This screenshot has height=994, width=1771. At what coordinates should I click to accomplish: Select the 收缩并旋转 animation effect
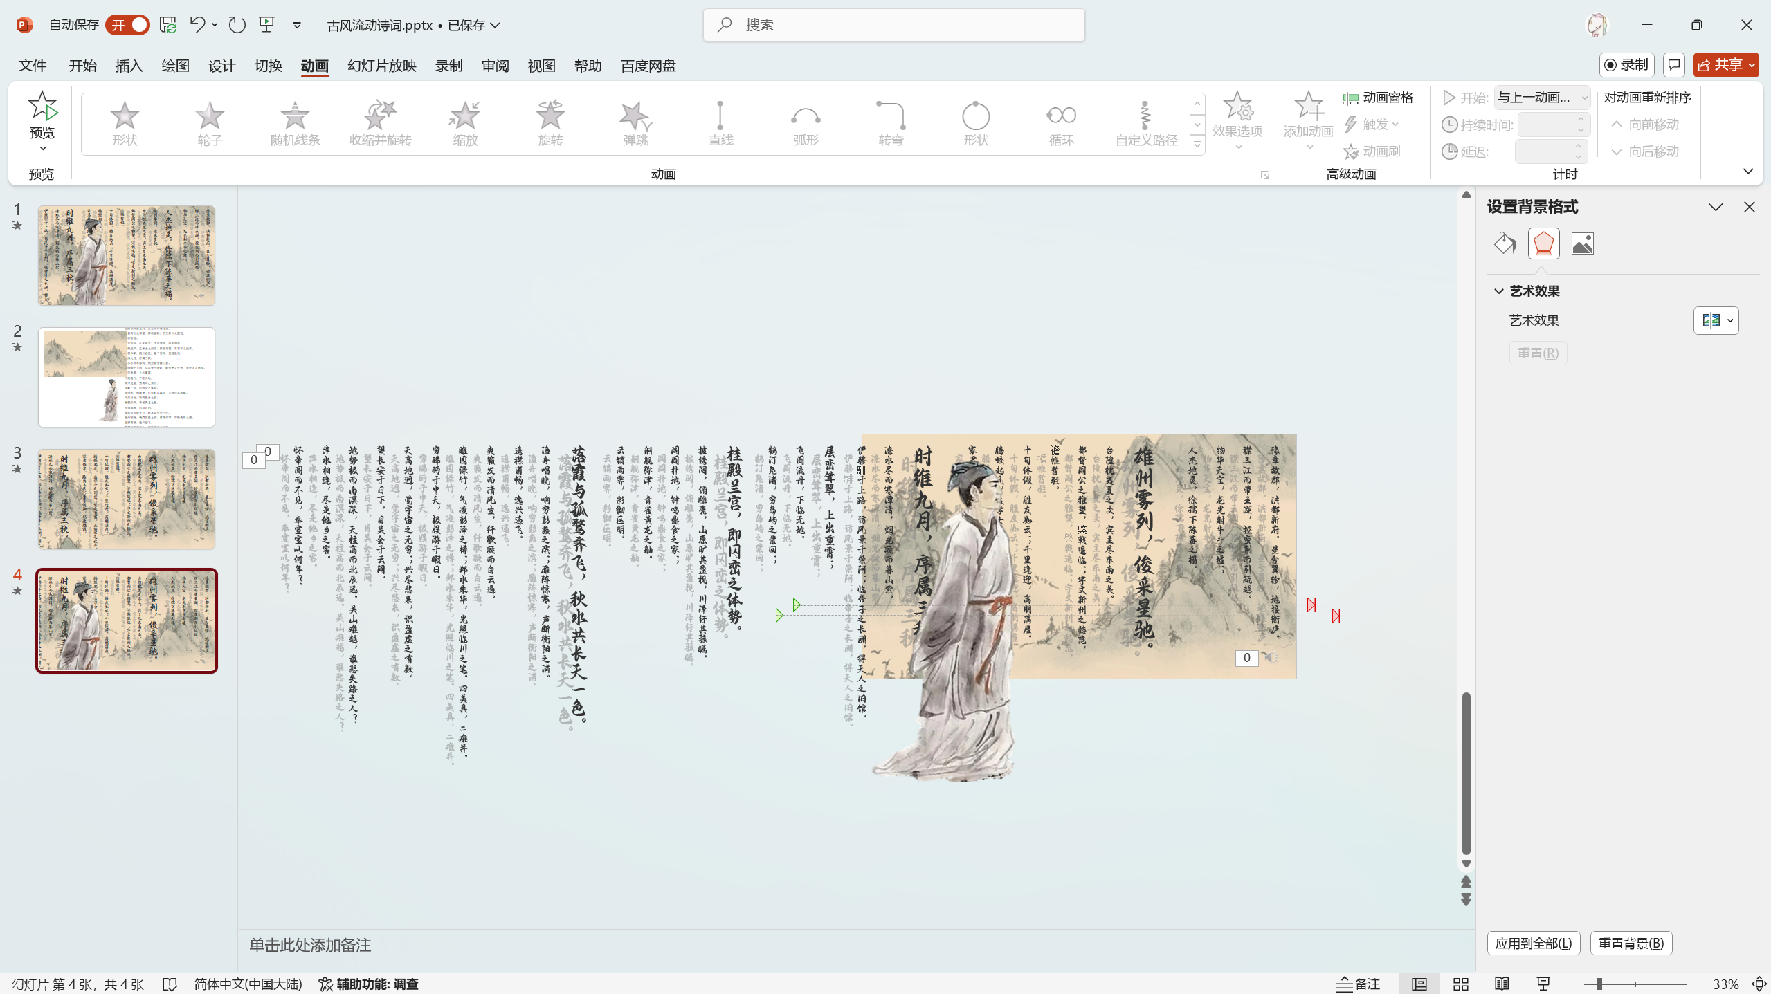380,124
